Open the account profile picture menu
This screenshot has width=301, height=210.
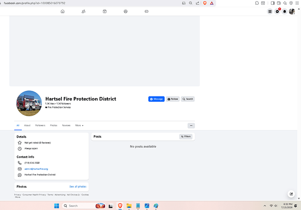292,11
